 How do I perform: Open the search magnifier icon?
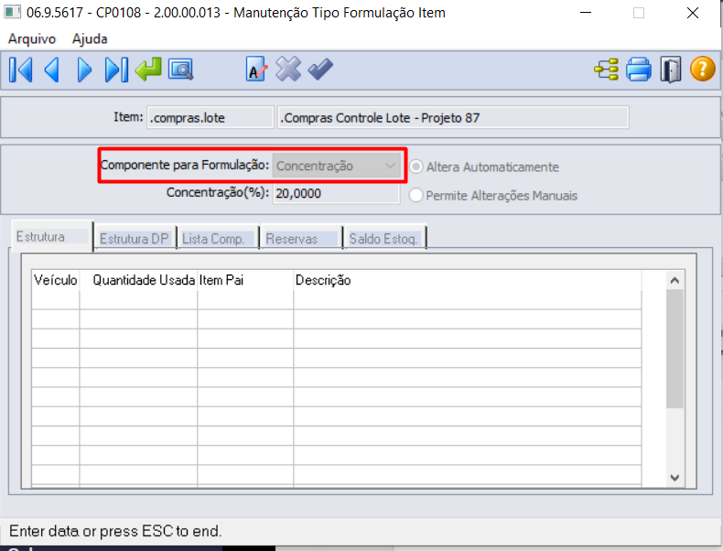[181, 70]
